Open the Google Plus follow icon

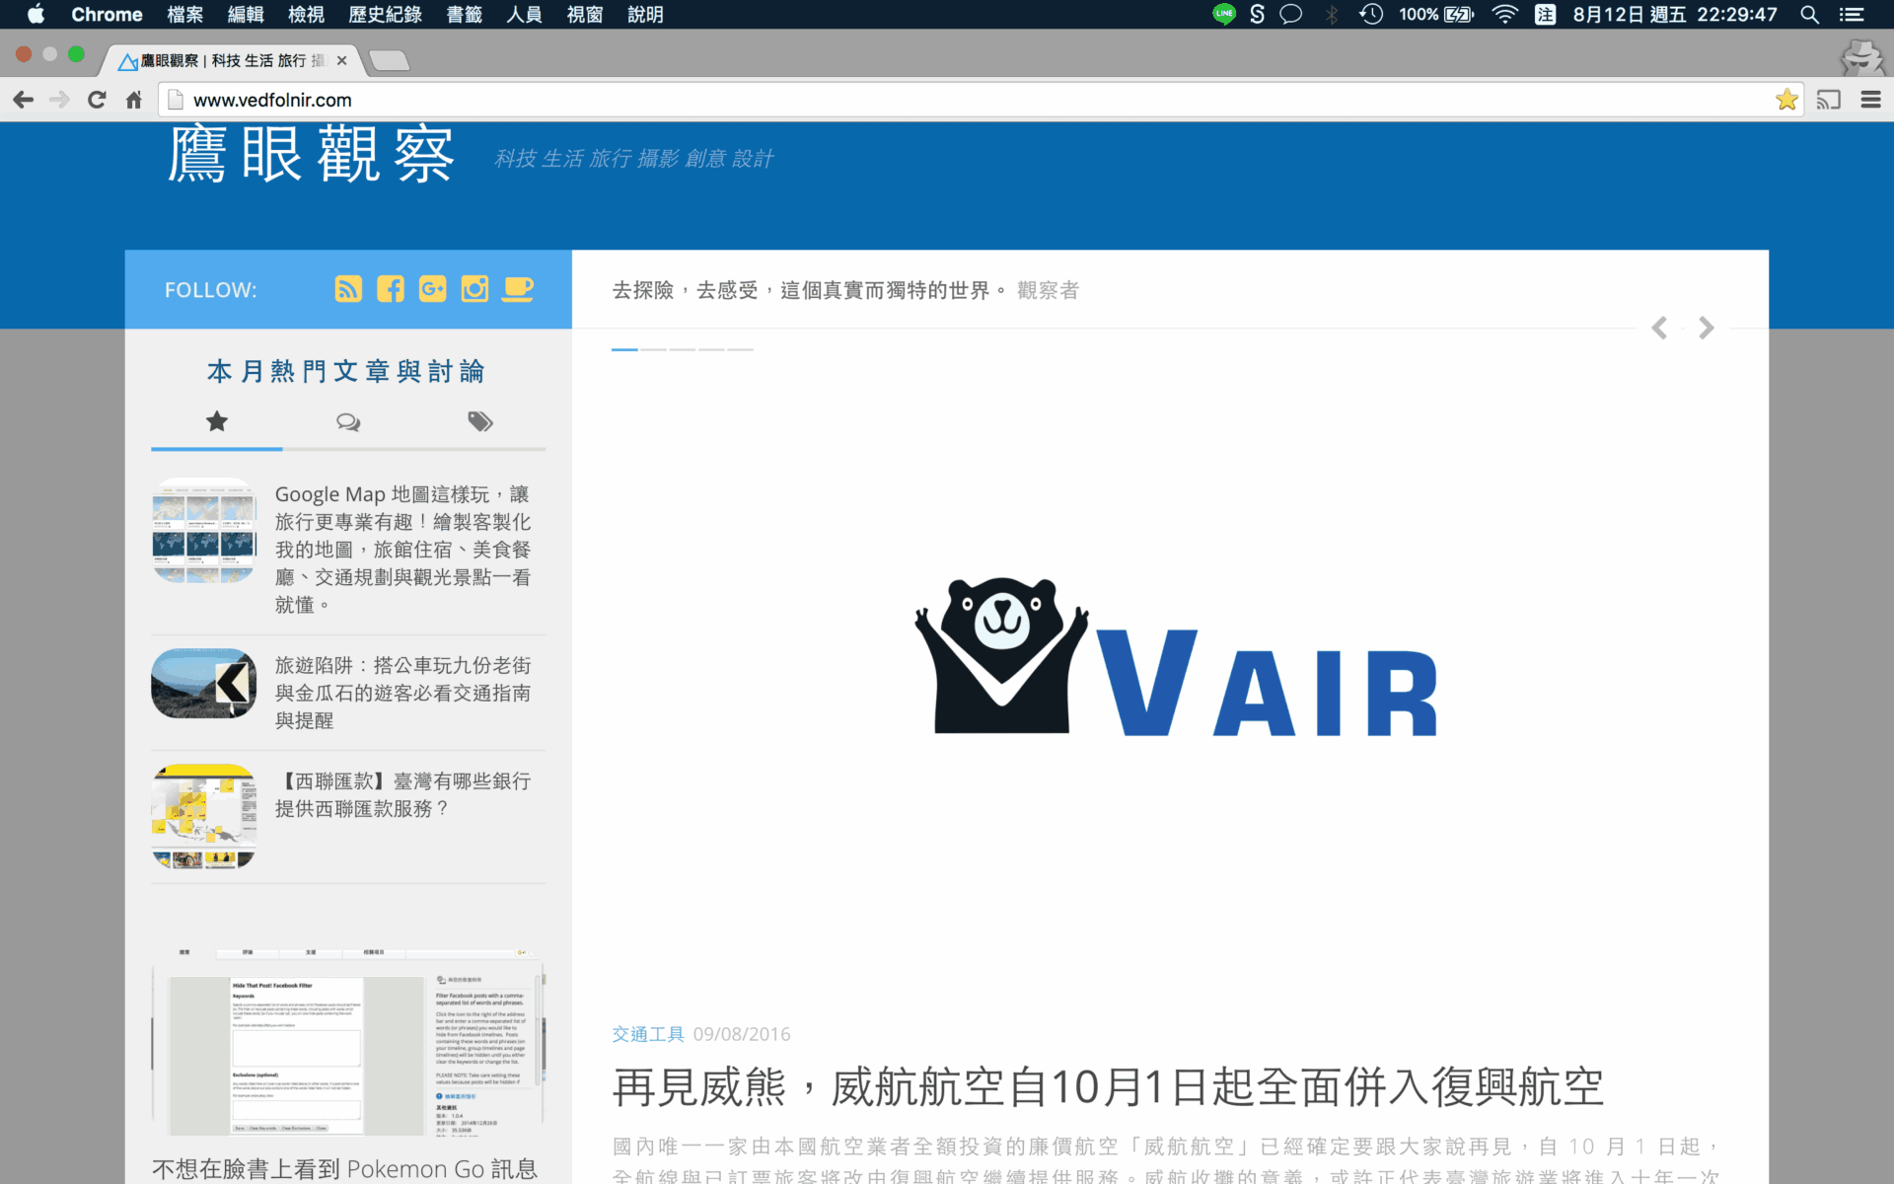tap(432, 289)
